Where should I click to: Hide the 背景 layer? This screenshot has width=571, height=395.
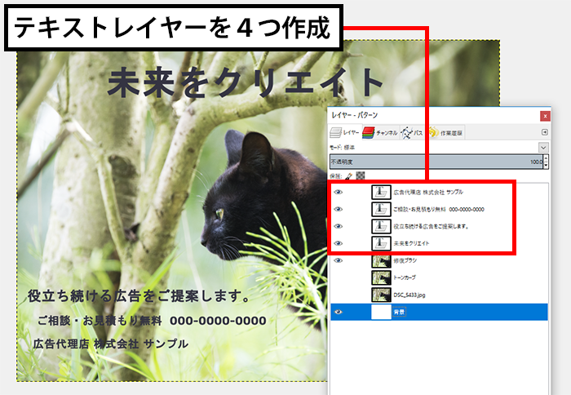[x=339, y=312]
